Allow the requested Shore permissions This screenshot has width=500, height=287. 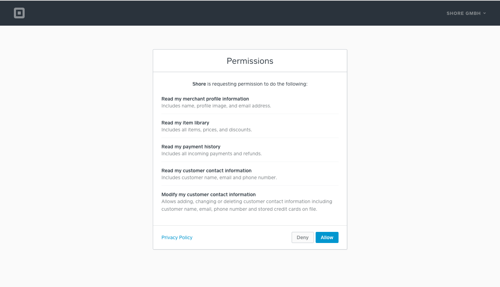coord(327,237)
